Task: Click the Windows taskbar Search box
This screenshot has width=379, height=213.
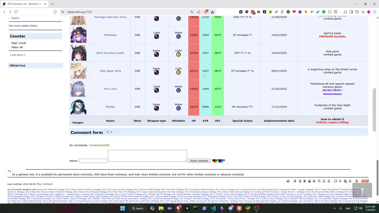Action: (138, 208)
